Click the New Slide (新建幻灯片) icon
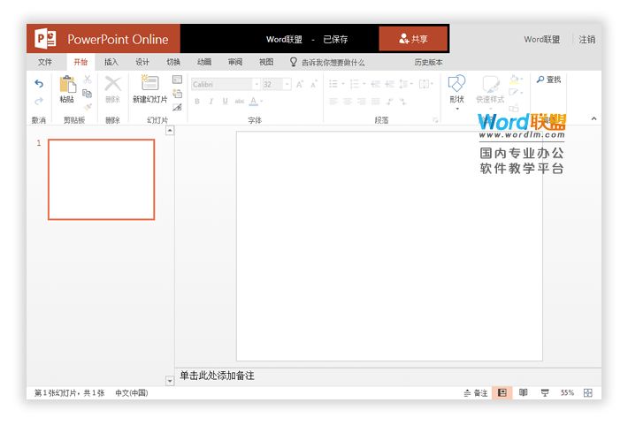 149,84
